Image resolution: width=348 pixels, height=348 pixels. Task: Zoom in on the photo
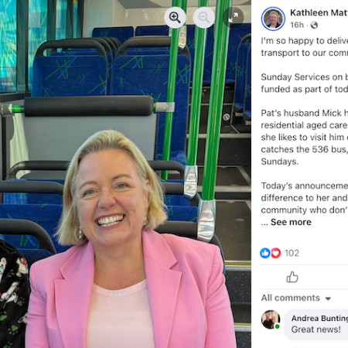[x=175, y=18]
